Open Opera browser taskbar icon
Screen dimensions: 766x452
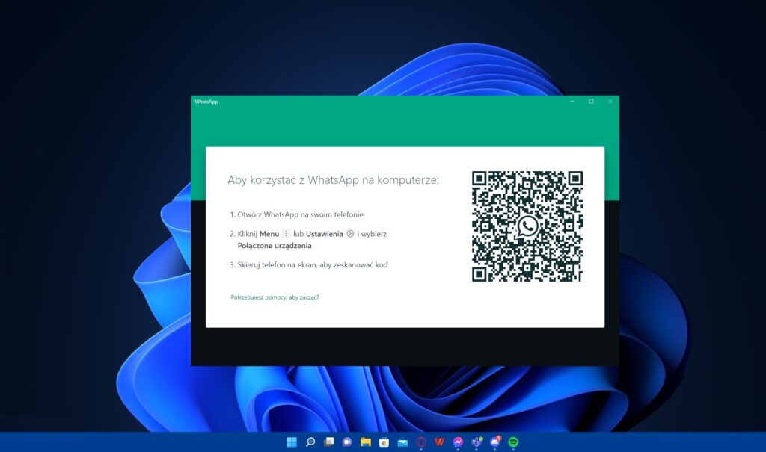[421, 442]
